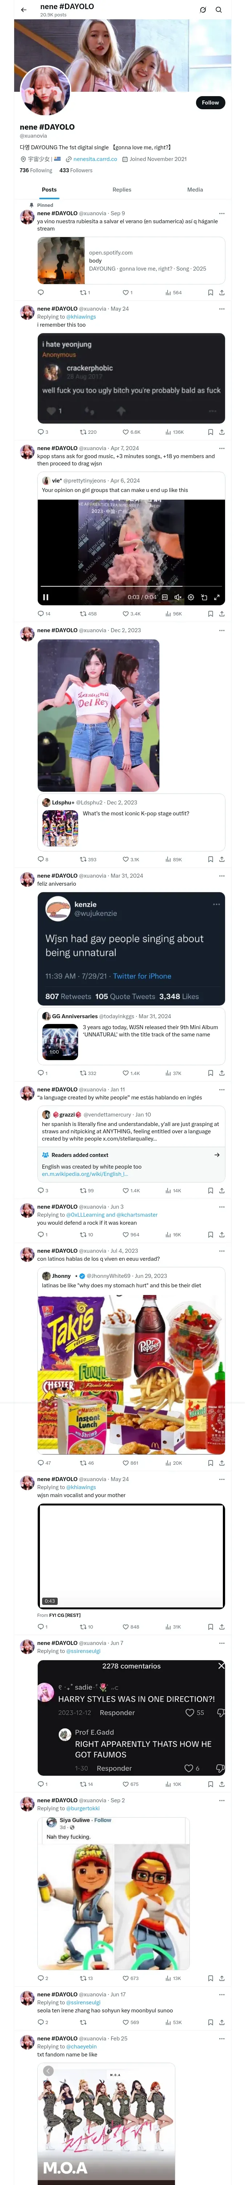Go back using the top arrow
The image size is (245, 2185).
(24, 9)
